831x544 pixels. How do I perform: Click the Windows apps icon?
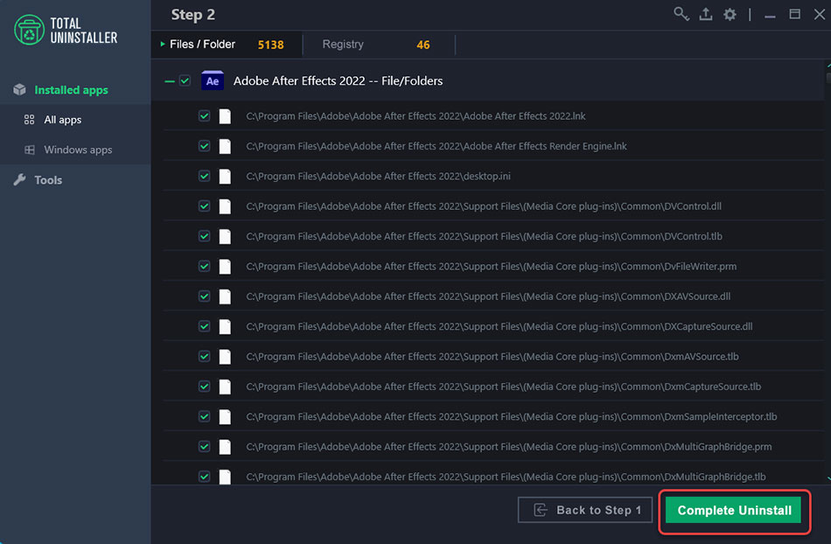point(30,150)
